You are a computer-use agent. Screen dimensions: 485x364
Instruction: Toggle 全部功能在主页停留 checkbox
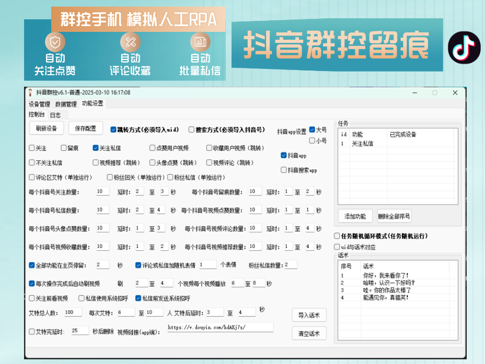(31, 265)
